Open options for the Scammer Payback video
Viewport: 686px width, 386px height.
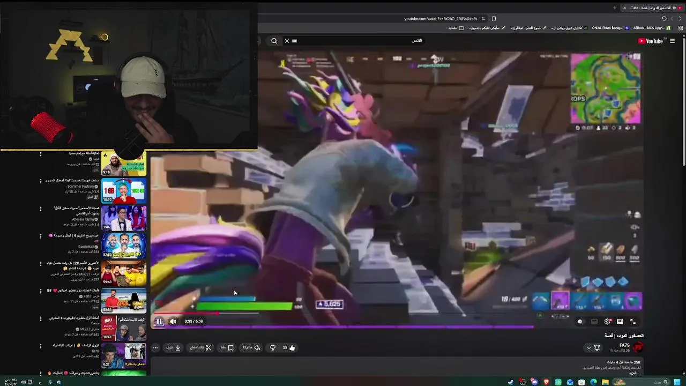pyautogui.click(x=40, y=181)
